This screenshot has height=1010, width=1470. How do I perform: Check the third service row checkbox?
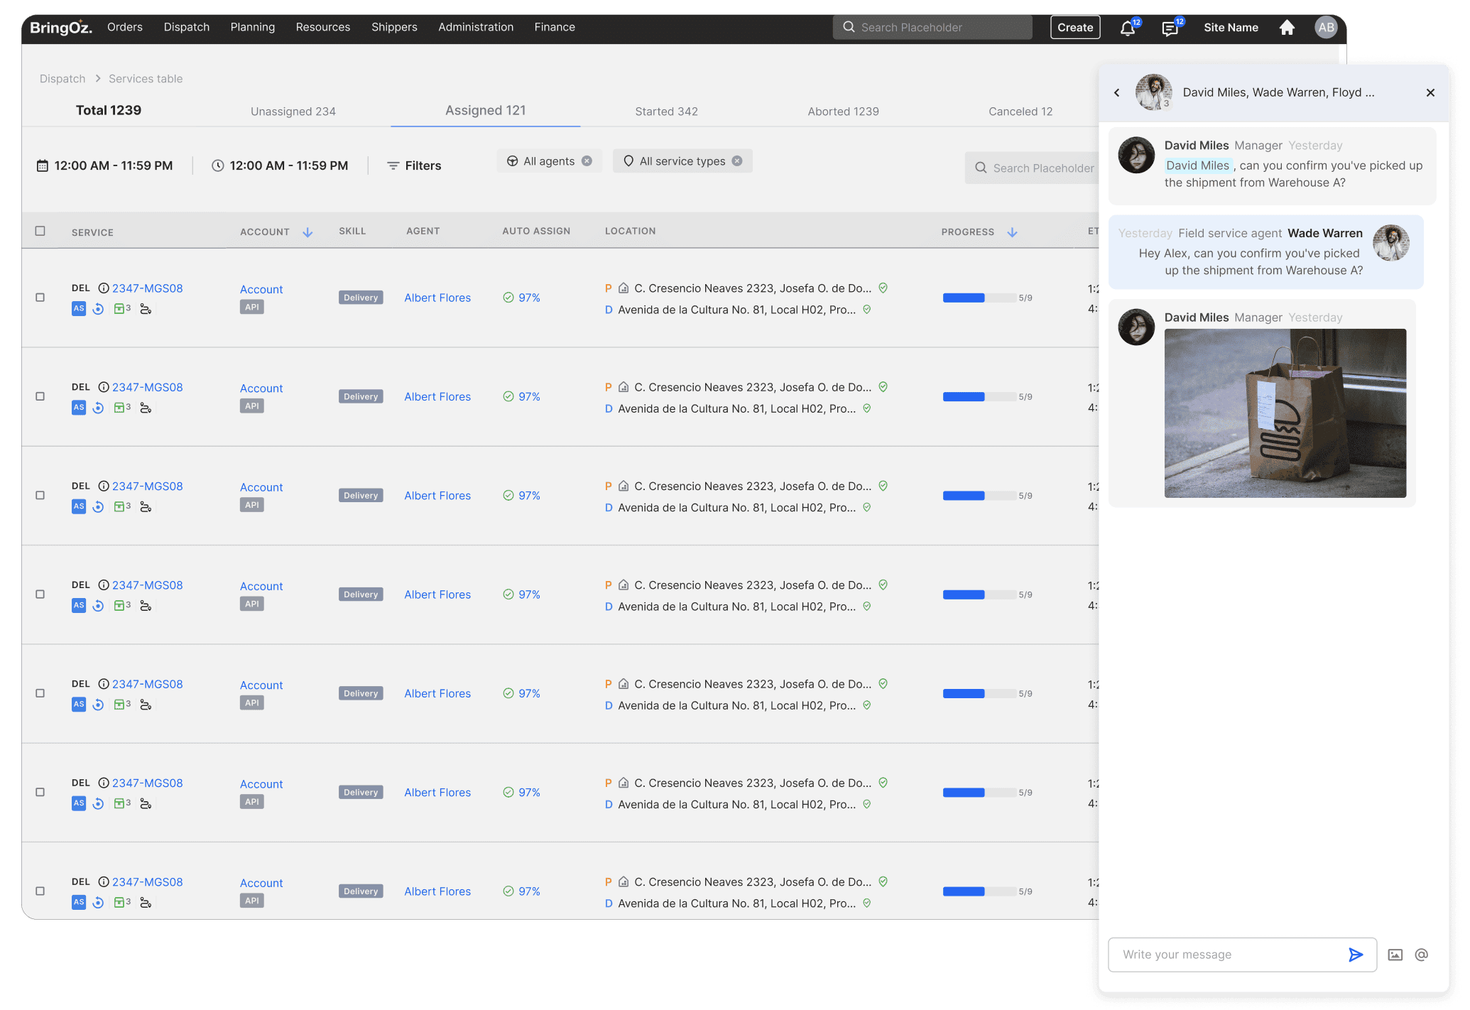(x=40, y=495)
